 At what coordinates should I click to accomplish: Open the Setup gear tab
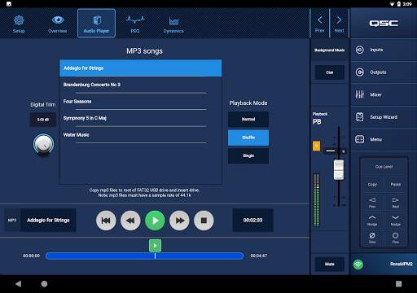(19, 24)
